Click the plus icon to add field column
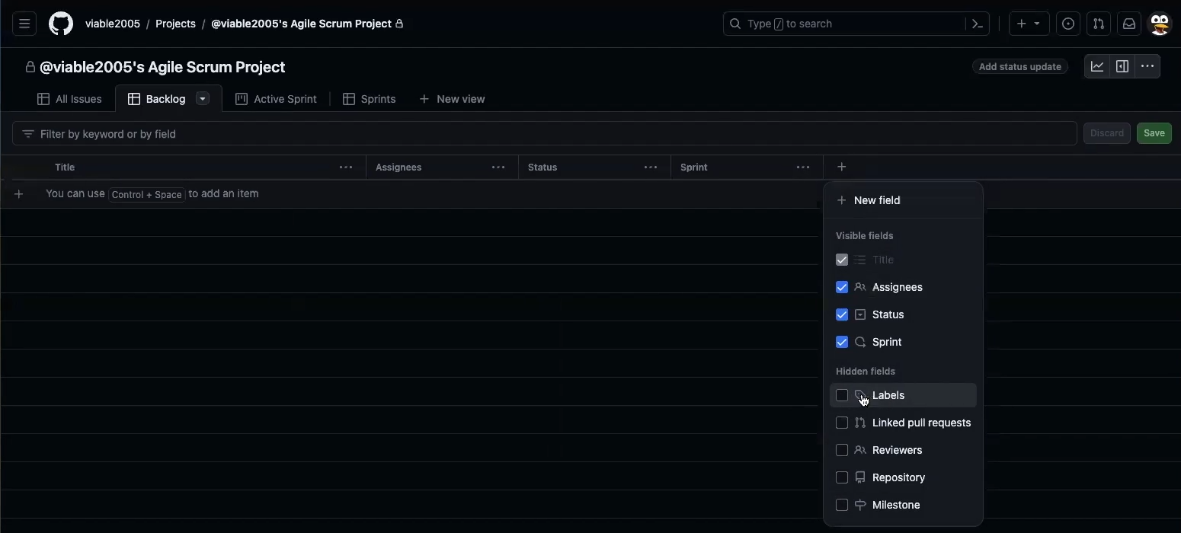 click(841, 167)
